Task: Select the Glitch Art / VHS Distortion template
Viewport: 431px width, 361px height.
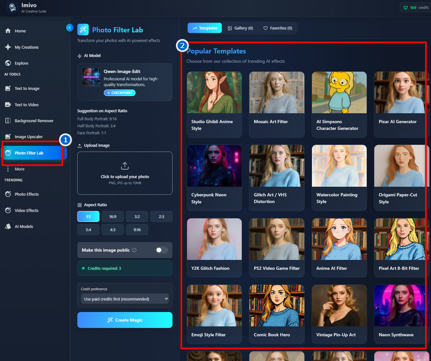Action: pyautogui.click(x=277, y=178)
